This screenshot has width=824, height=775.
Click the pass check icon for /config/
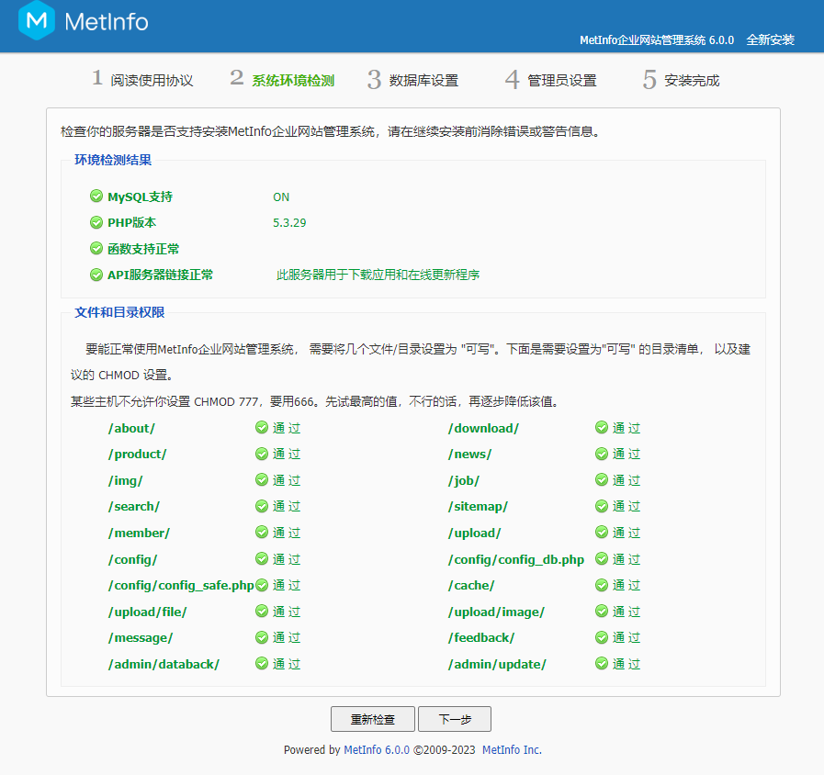(x=262, y=559)
